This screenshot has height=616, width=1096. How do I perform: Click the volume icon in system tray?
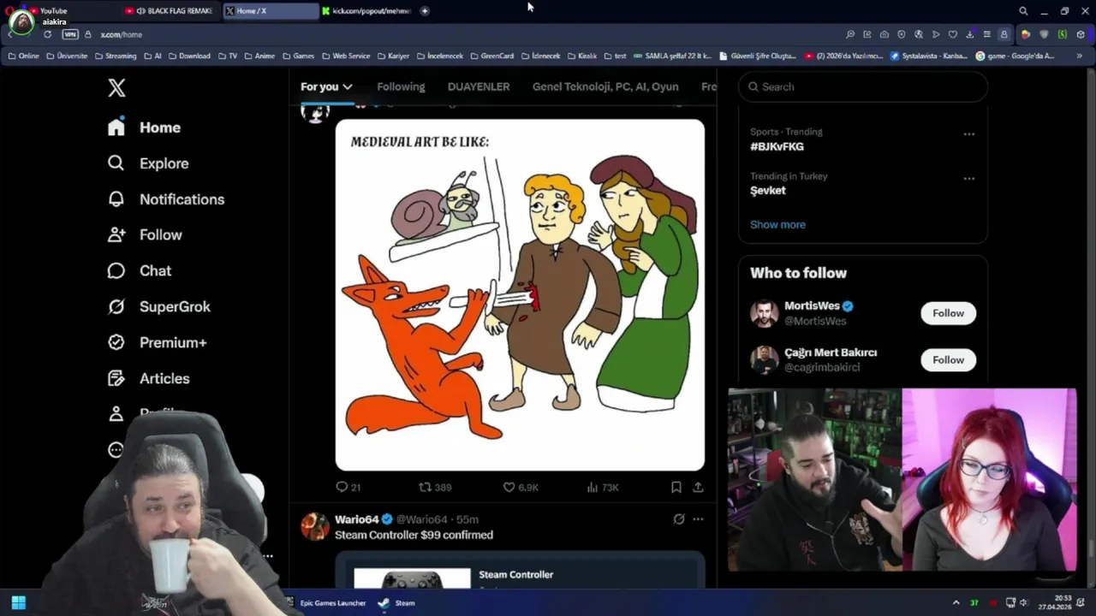1023,602
